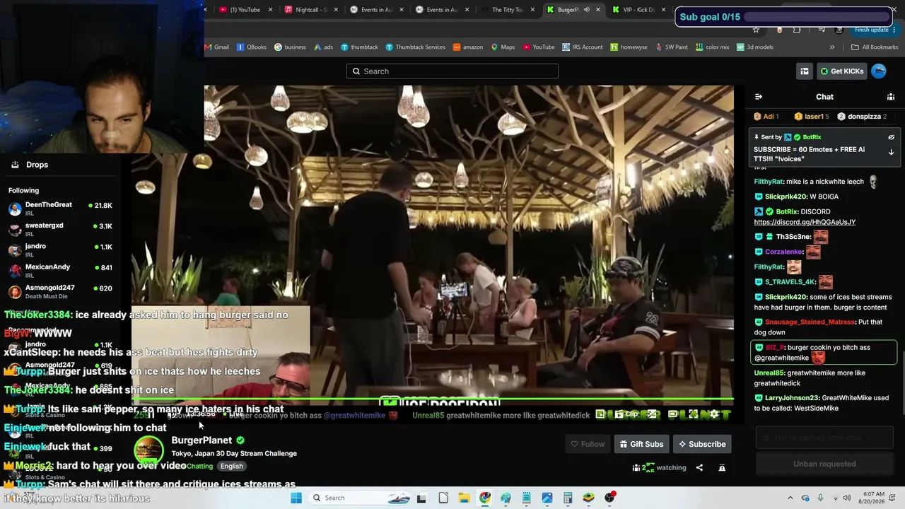This screenshot has height=509, width=905.
Task: Click the BurgerPlanet channel avatar
Action: point(148,452)
